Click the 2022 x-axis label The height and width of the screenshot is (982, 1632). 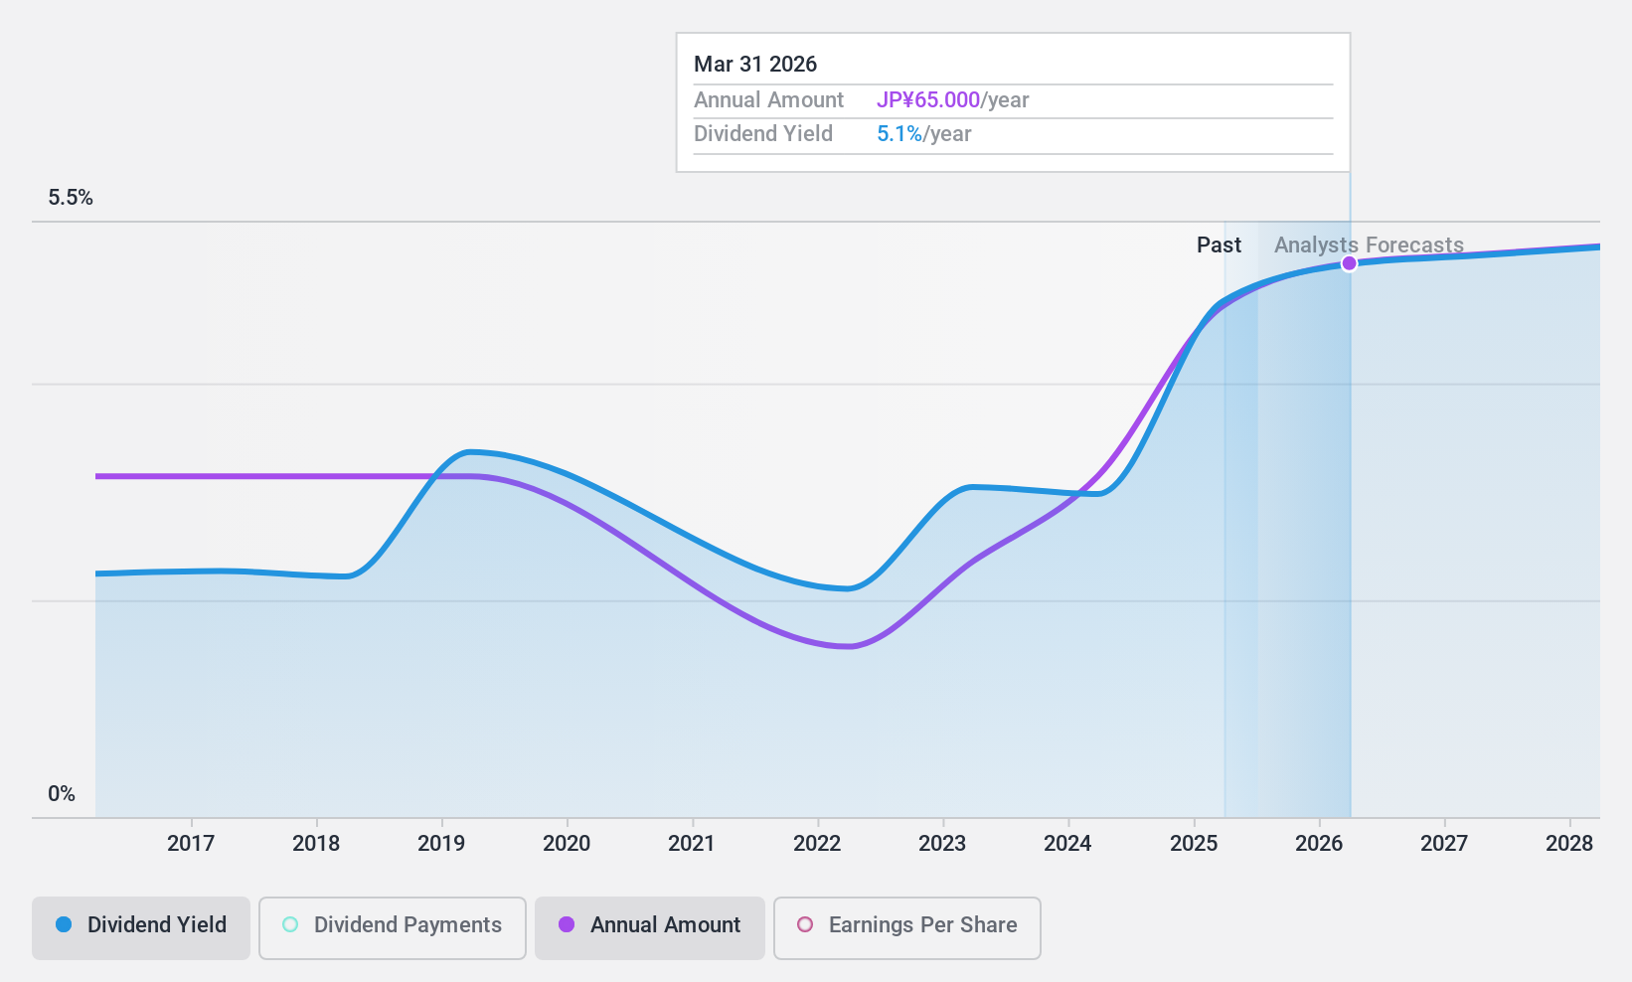pos(817,844)
